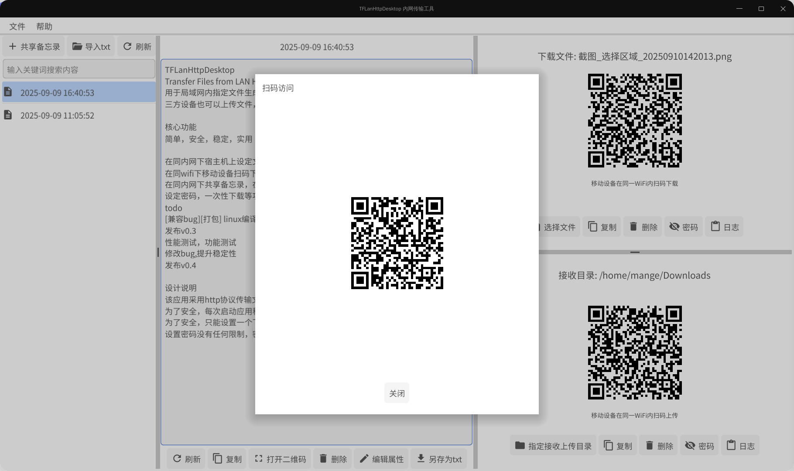Click the document icon beside 2025-09-09 11:05:52
The height and width of the screenshot is (471, 794).
[8, 115]
